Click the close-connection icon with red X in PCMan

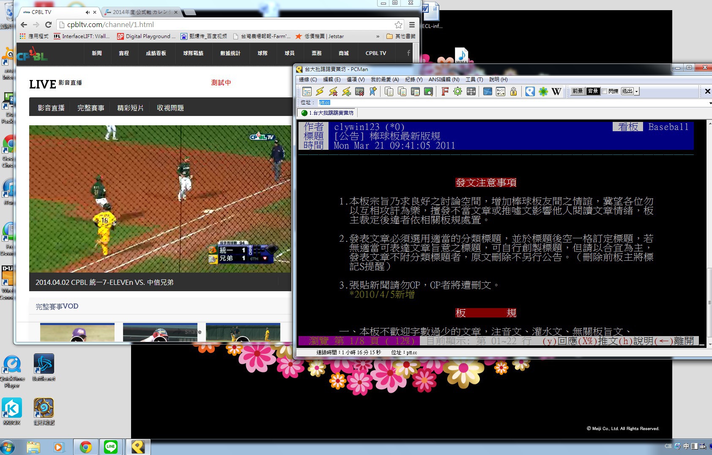(x=359, y=91)
